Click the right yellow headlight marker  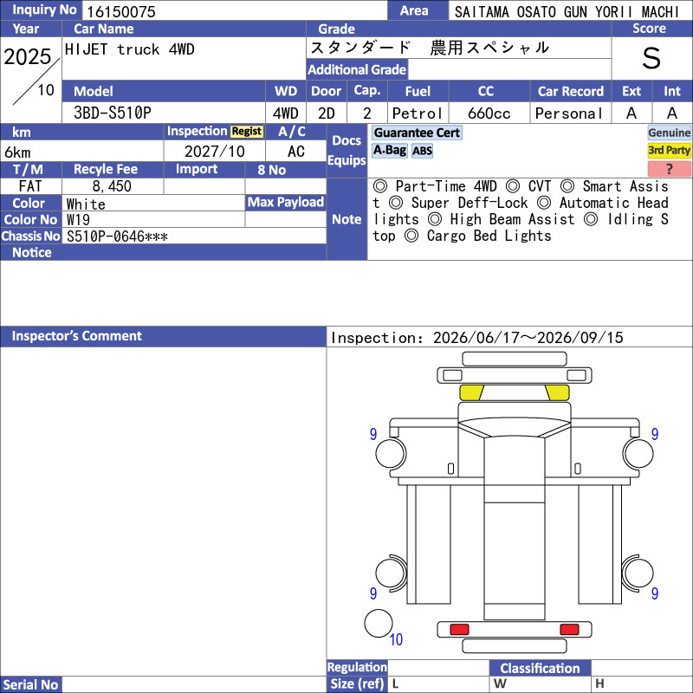coord(557,392)
